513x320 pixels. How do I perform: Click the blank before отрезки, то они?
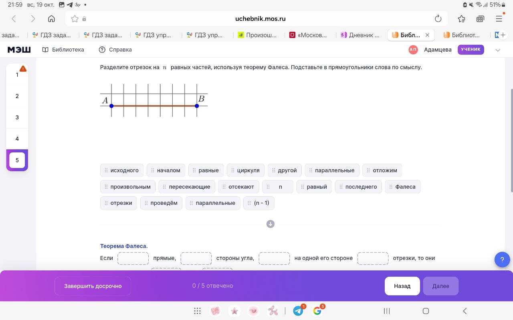coord(373,258)
